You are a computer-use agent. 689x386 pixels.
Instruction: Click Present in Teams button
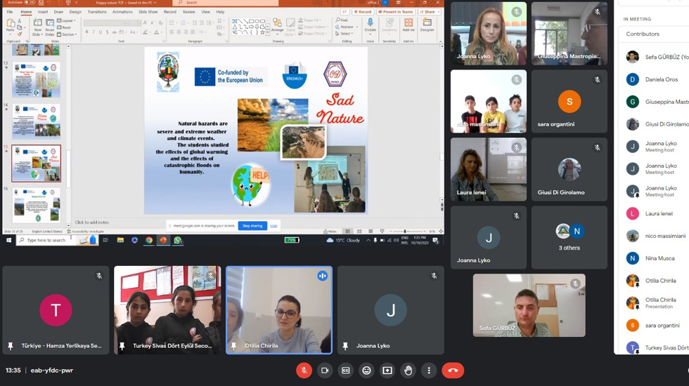pyautogui.click(x=396, y=12)
